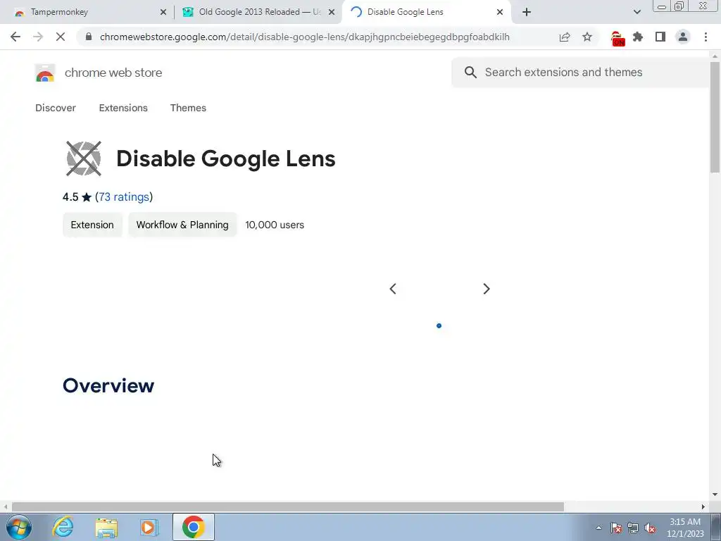Open the Themes section
This screenshot has height=541, width=721.
[x=188, y=108]
